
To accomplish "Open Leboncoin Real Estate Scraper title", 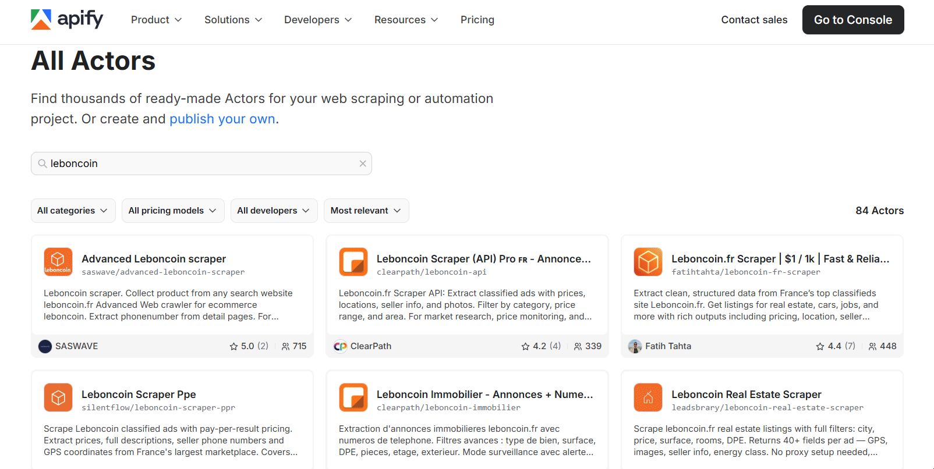I will pyautogui.click(x=747, y=395).
